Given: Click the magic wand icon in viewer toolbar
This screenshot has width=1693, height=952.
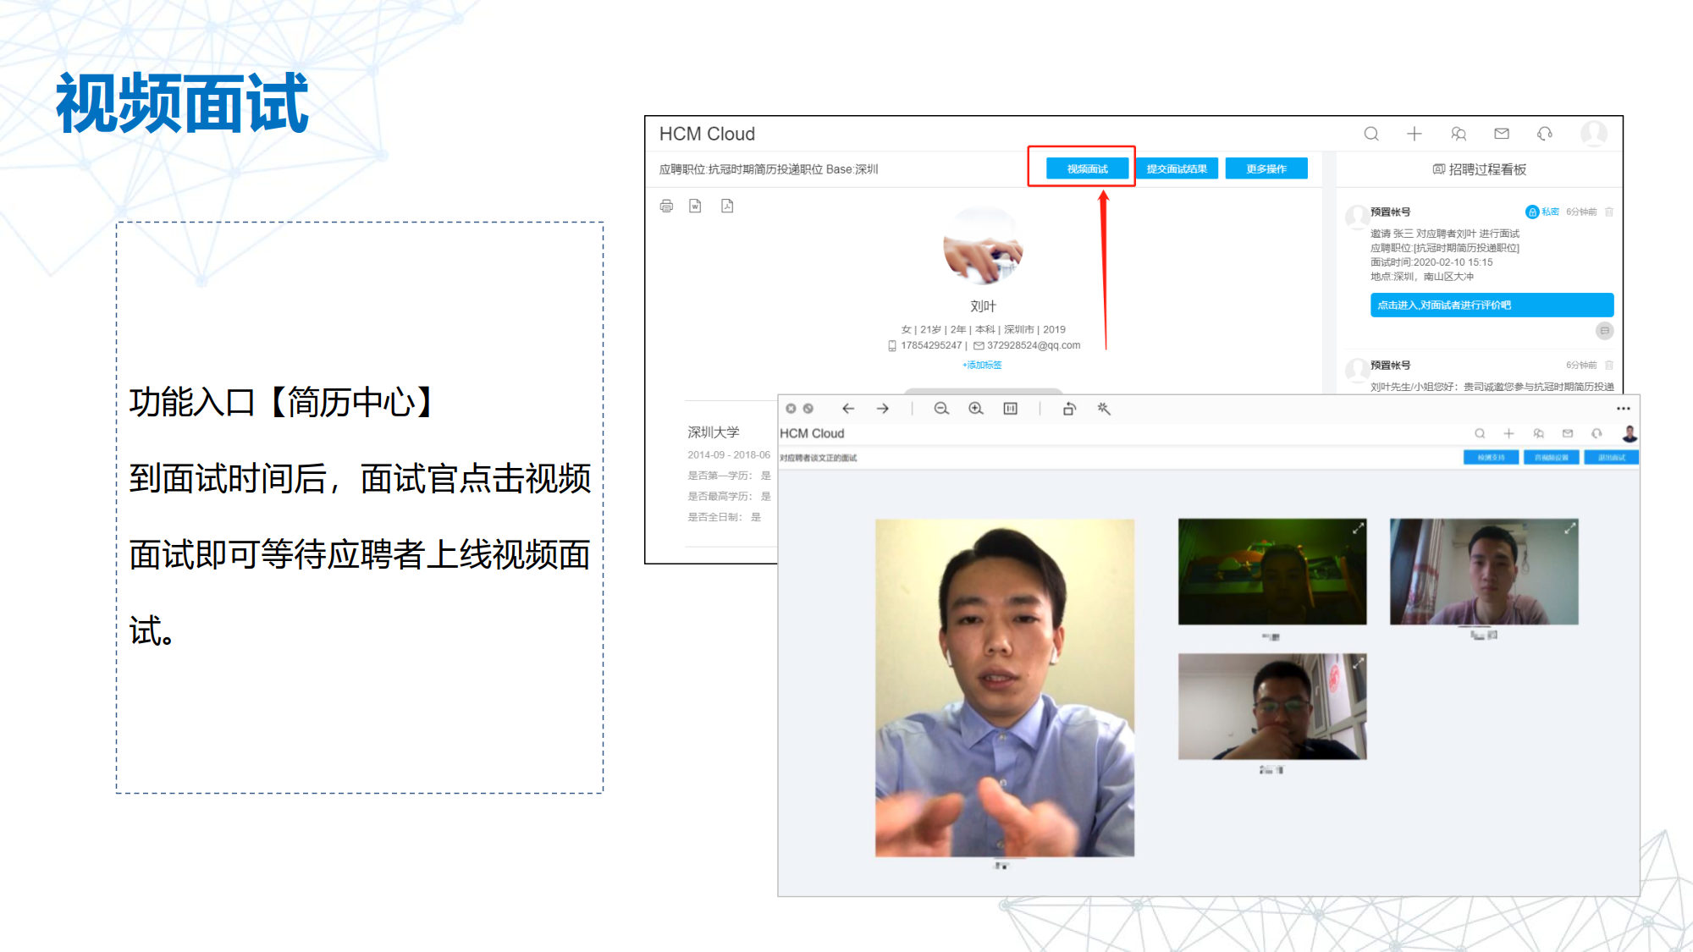Looking at the screenshot, I should point(1104,408).
